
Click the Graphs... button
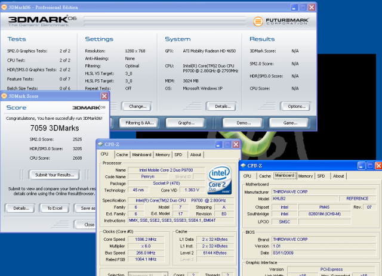point(186,123)
